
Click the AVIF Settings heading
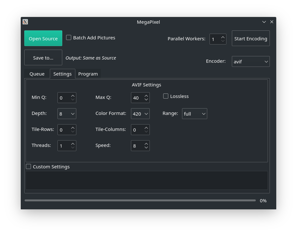146,85
